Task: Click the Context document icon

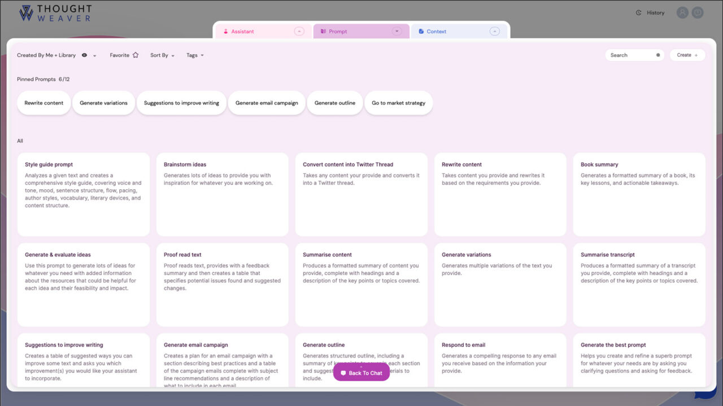Action: tap(420, 32)
